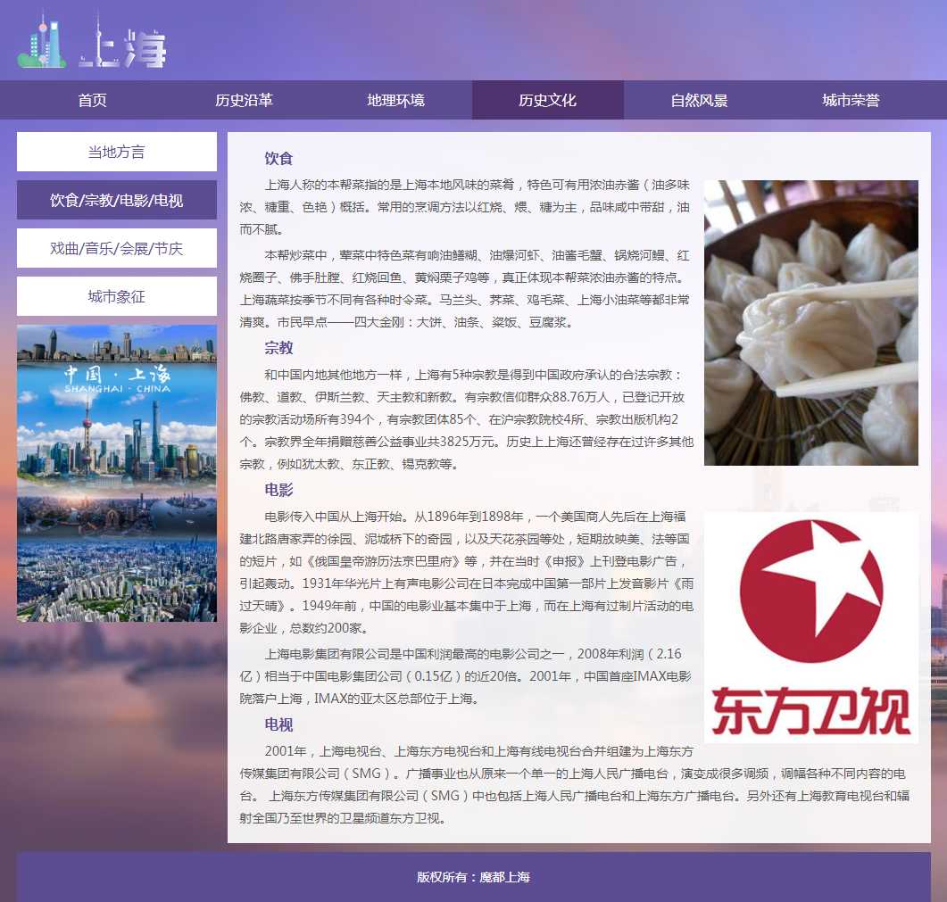Click the 当地方言 sidebar button
The width and height of the screenshot is (947, 902).
click(x=116, y=152)
